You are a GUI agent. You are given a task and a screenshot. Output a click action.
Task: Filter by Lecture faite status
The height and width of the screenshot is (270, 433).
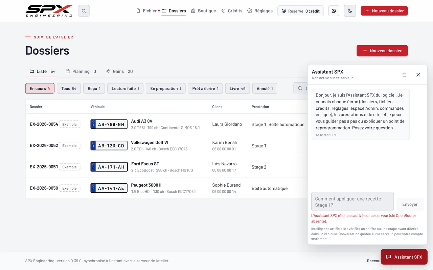point(126,88)
